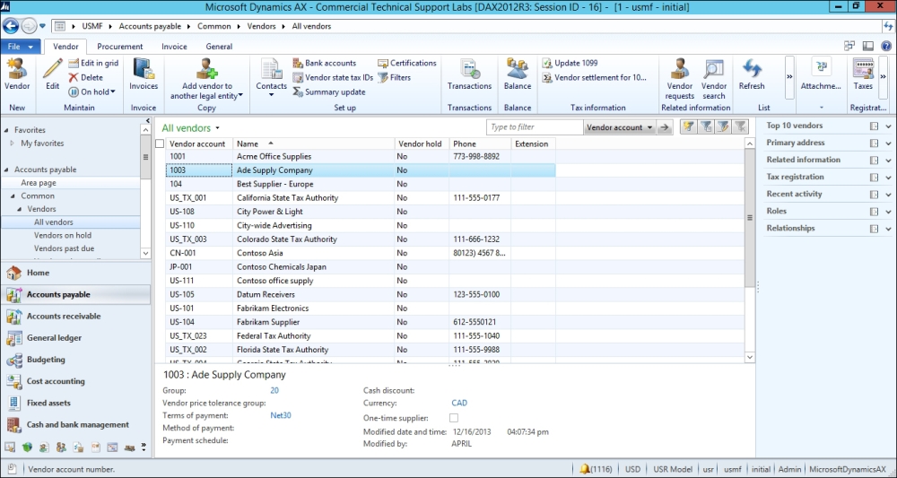Go to General ledger module
The image size is (897, 478).
tap(75, 338)
